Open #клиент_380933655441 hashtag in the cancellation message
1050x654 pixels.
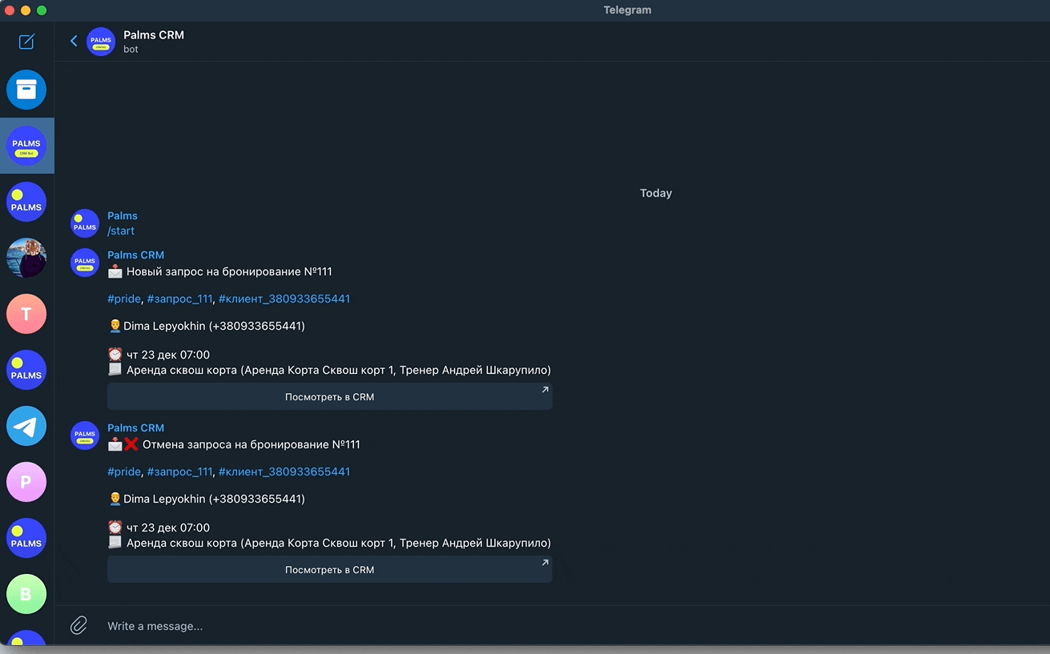[x=284, y=471]
